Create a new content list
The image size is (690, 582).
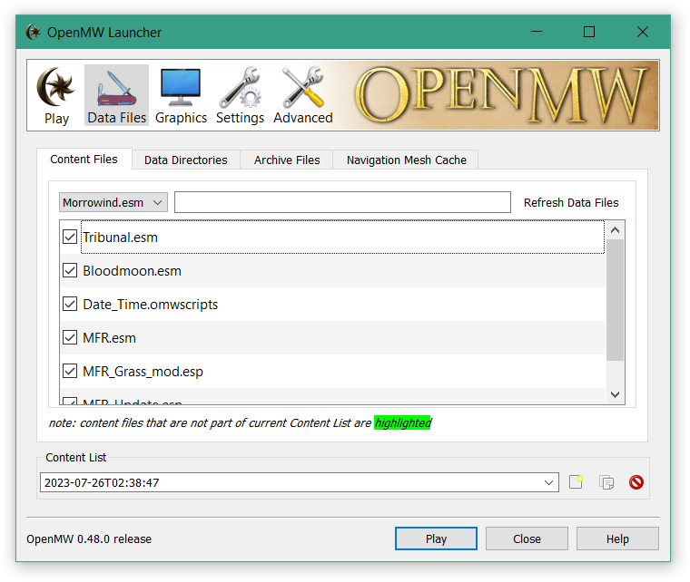click(576, 482)
